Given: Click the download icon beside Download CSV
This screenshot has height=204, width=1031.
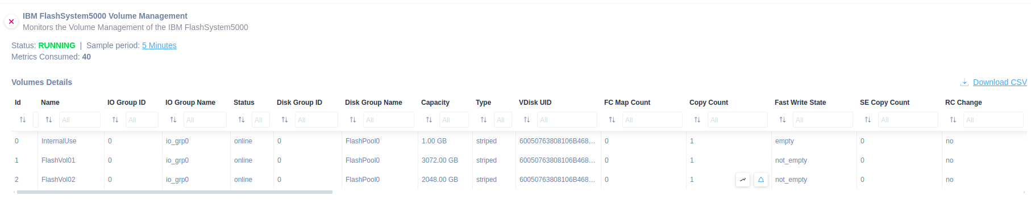Looking at the screenshot, I should click(965, 82).
